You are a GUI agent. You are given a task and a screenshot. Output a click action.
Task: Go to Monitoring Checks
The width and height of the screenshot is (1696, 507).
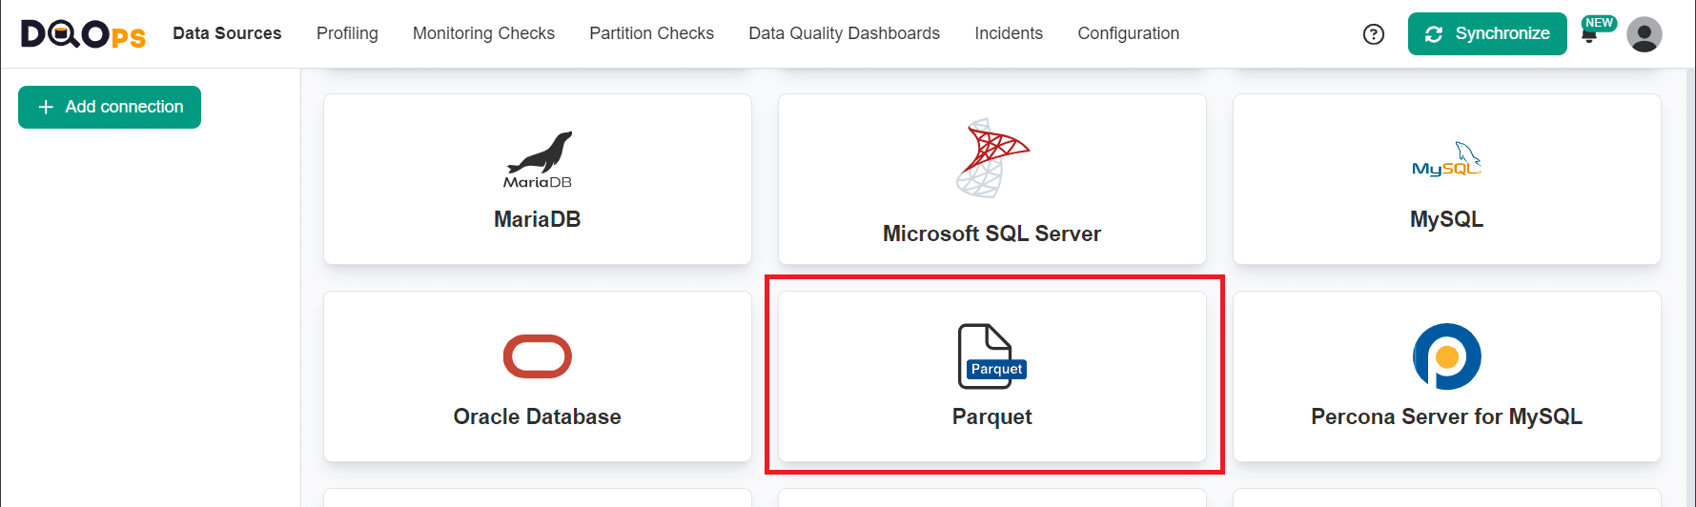tap(483, 33)
